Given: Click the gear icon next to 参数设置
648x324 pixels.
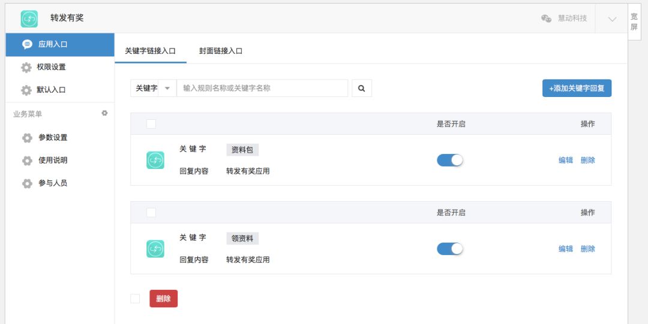Looking at the screenshot, I should (x=27, y=138).
